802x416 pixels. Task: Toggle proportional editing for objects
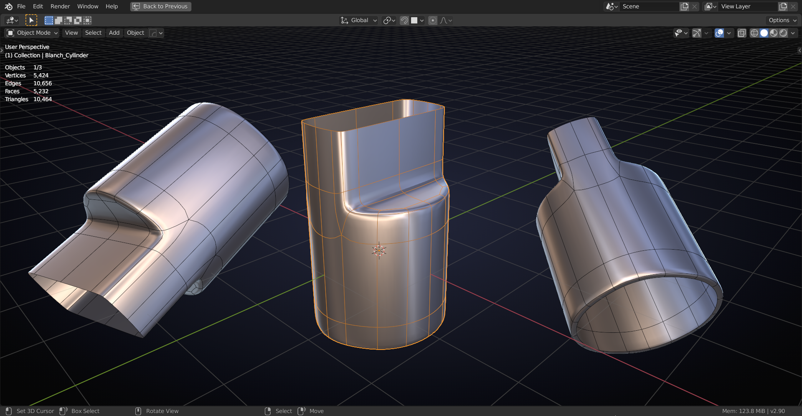433,20
